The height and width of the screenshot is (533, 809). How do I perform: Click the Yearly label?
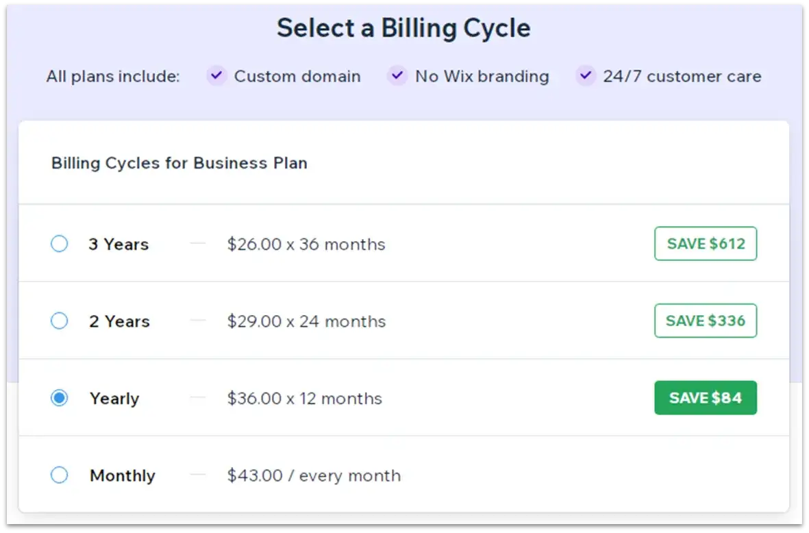coord(114,399)
